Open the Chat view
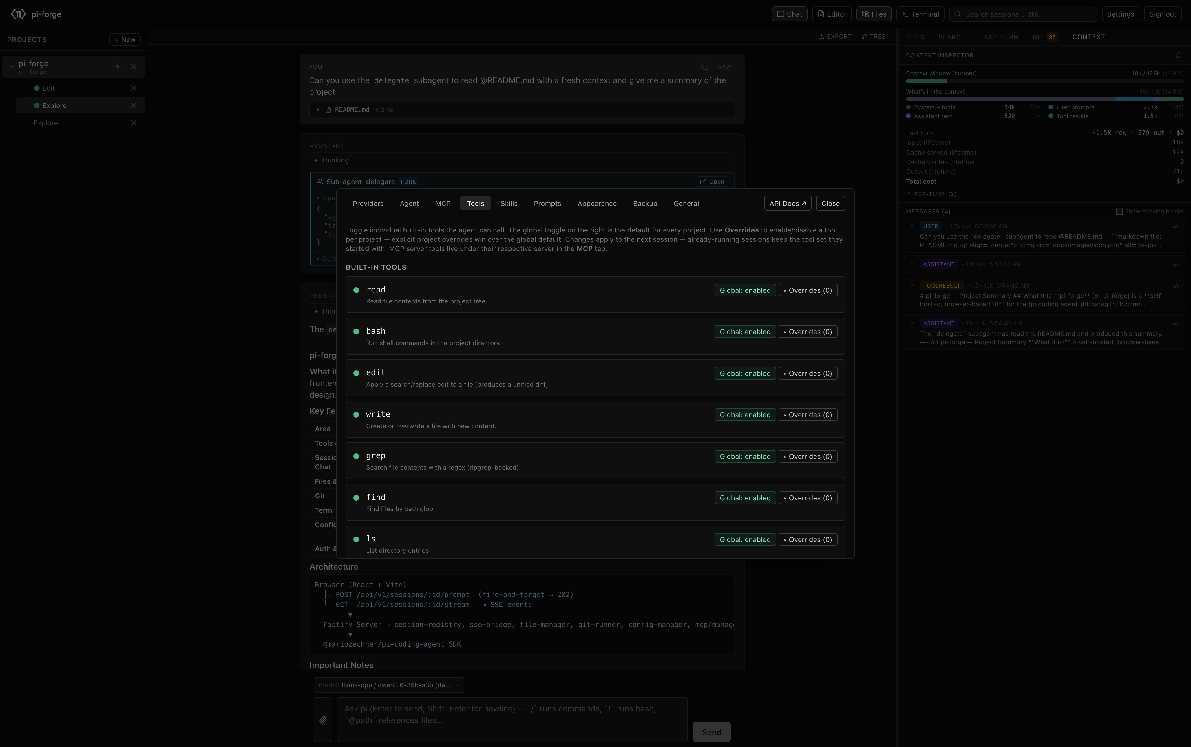This screenshot has height=747, width=1191. click(x=790, y=14)
